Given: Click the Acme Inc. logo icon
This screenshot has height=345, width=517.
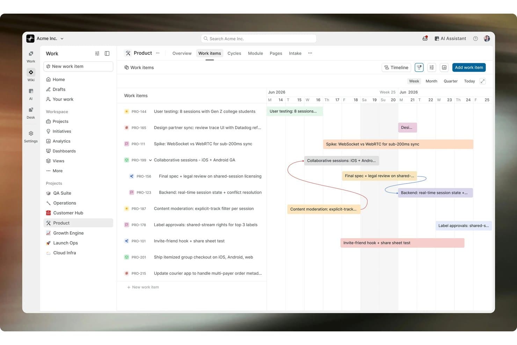Looking at the screenshot, I should tap(30, 38).
